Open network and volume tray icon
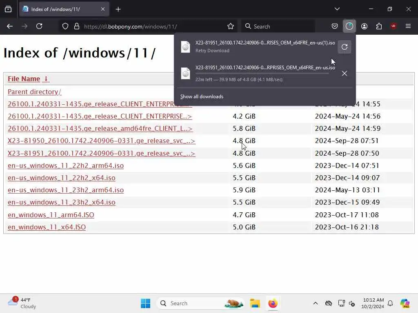Screen dimensions: 418x313 click(352, 303)
